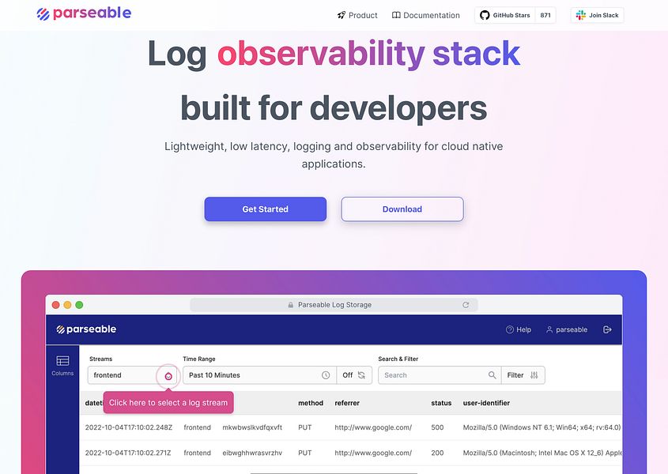Click the GitHub octocat icon
The width and height of the screenshot is (668, 474).
click(x=485, y=15)
